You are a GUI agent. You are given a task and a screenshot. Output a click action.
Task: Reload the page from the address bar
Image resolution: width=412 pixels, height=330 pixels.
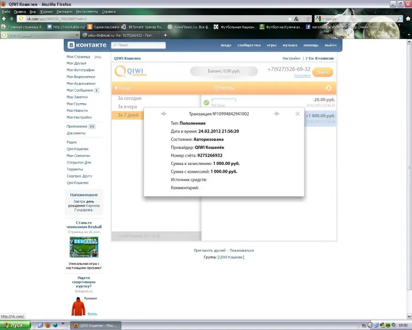point(308,19)
